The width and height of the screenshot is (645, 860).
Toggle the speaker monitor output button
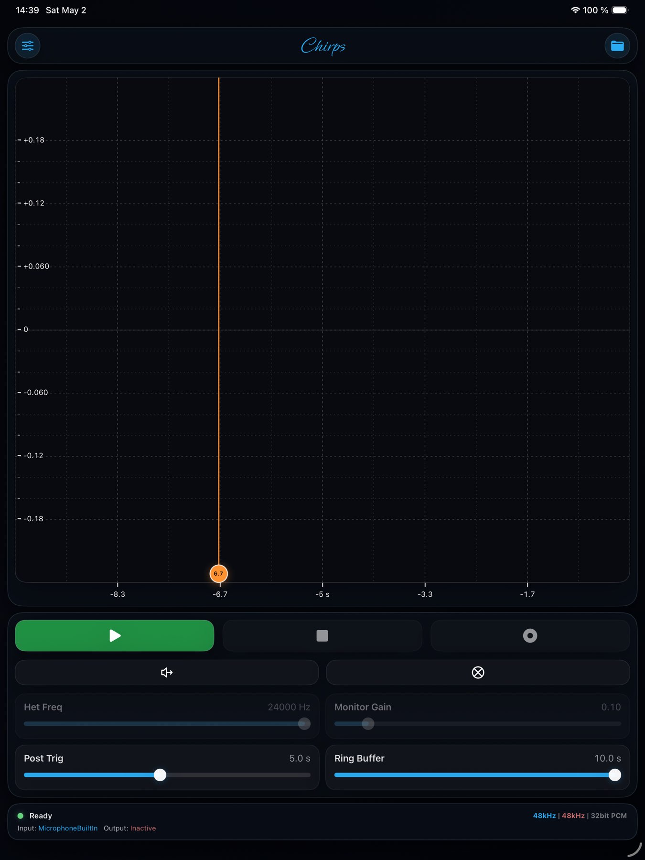(x=167, y=673)
